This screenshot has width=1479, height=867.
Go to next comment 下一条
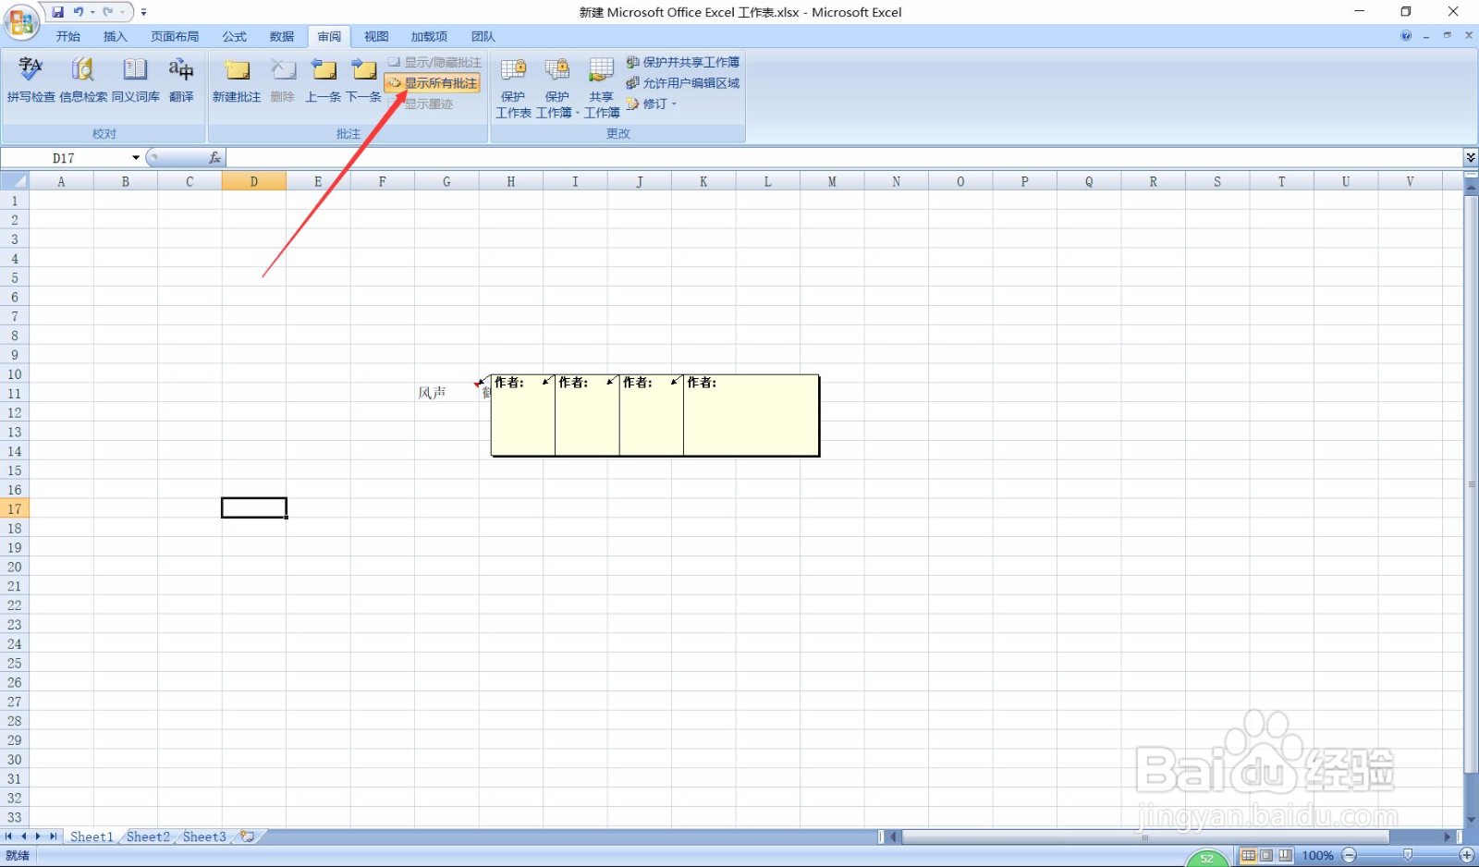tap(363, 80)
